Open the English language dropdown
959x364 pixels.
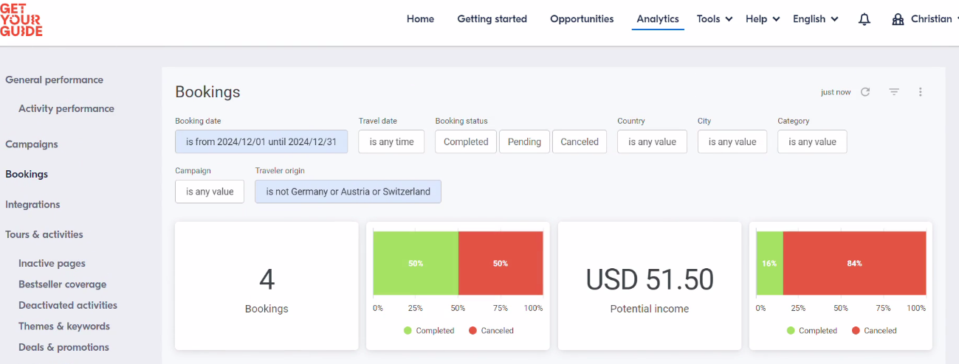click(816, 19)
